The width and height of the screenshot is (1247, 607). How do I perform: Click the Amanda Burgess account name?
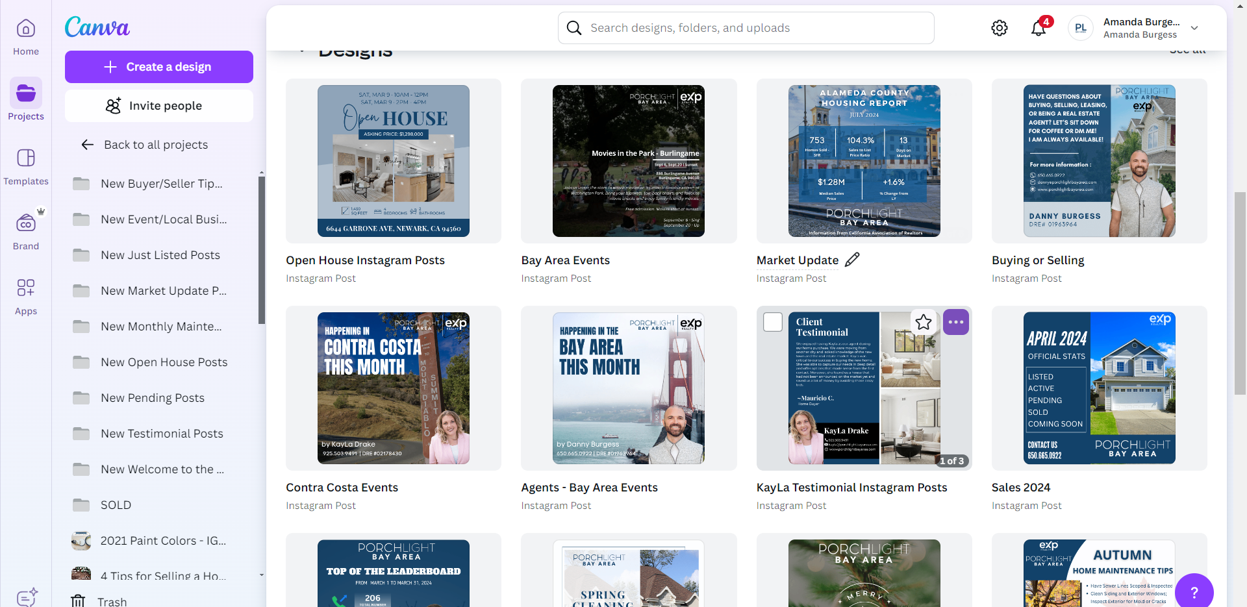click(x=1141, y=28)
